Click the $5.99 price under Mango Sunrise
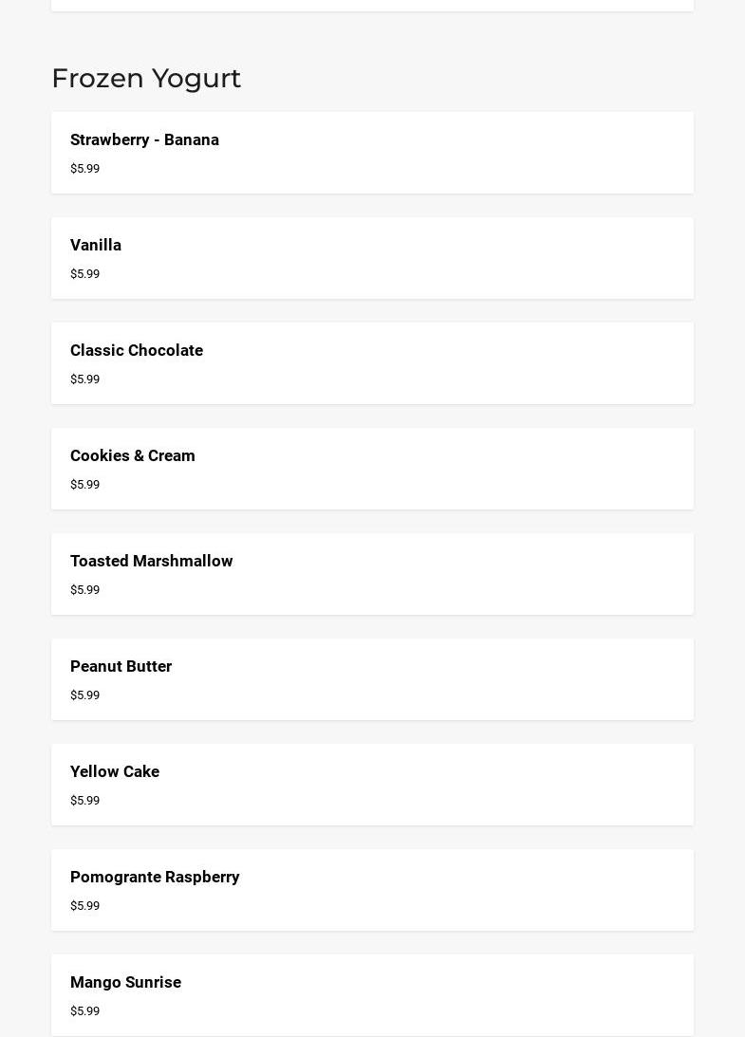 (84, 1011)
